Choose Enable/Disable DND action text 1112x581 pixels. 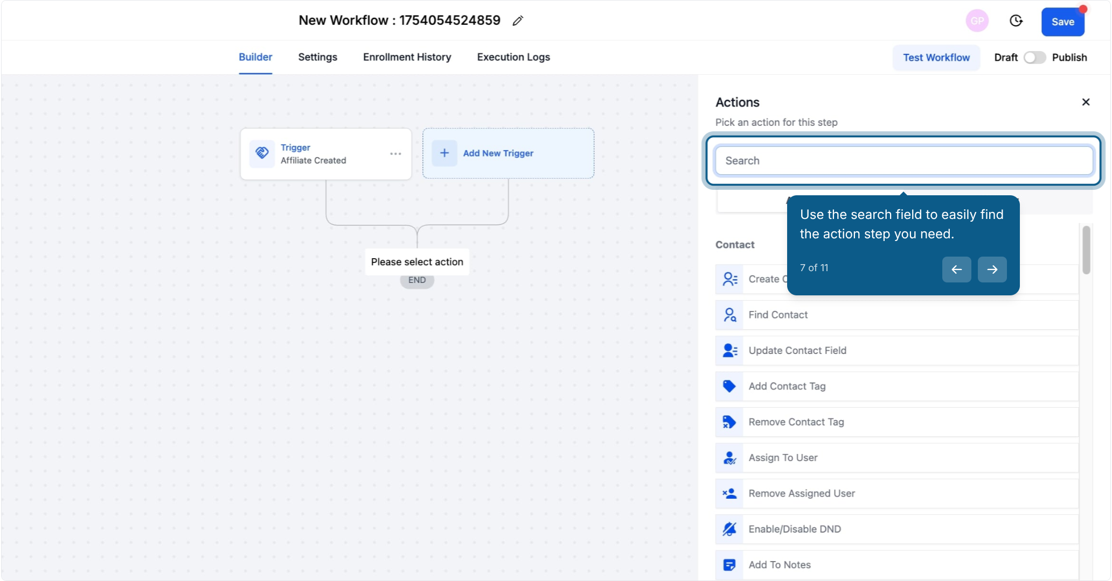coord(795,529)
